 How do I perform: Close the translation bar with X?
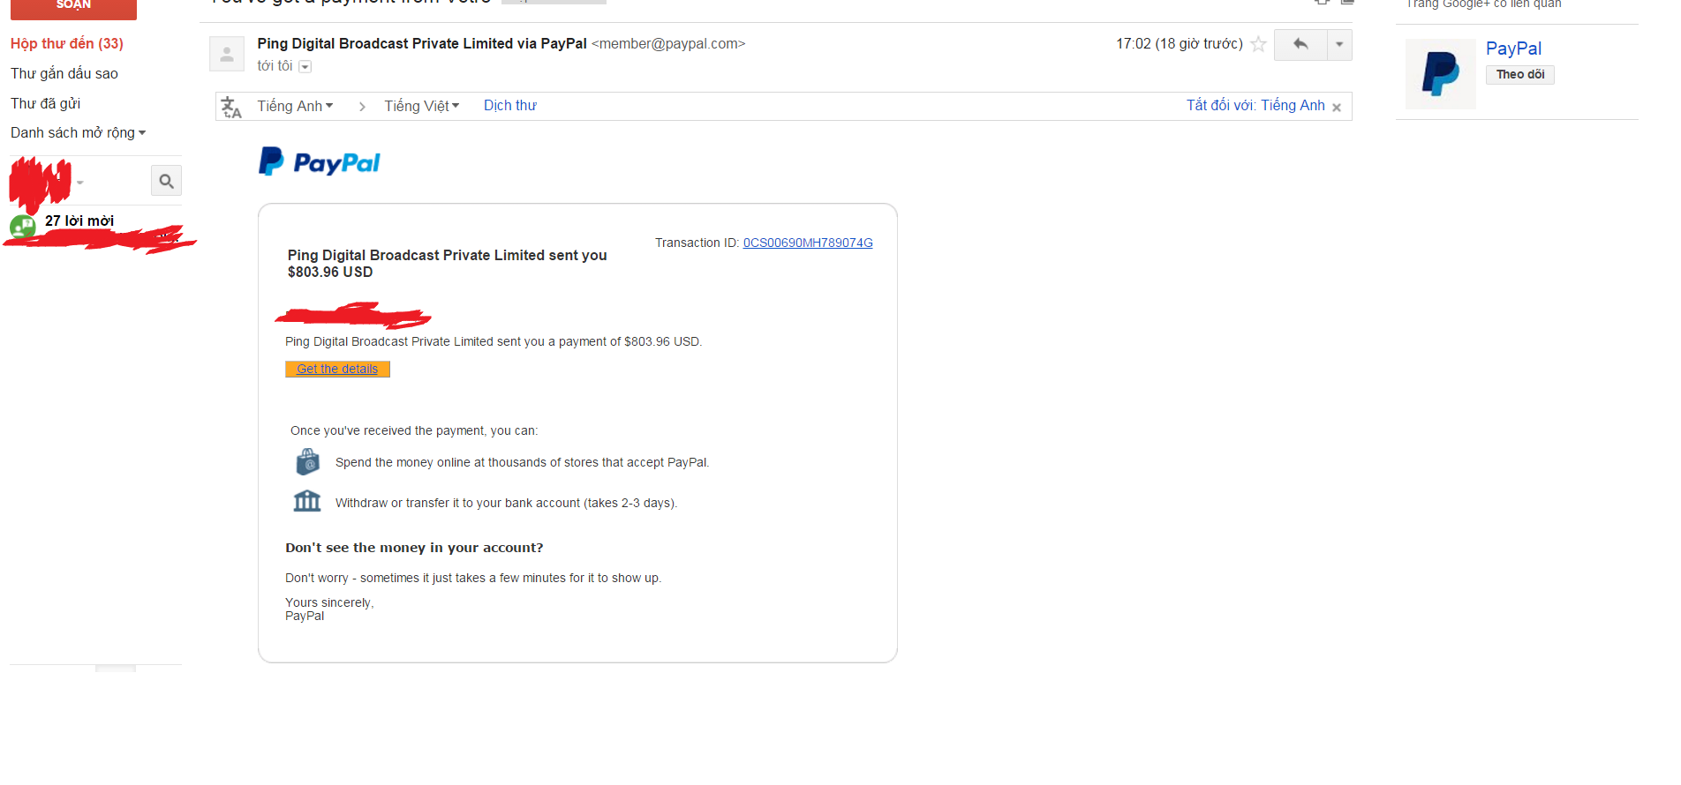coord(1337,108)
